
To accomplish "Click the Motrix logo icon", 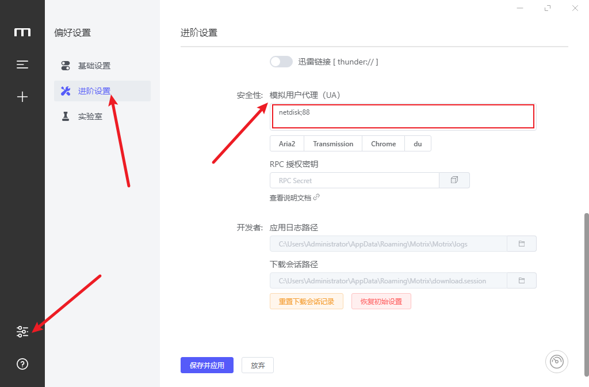I will 22,32.
